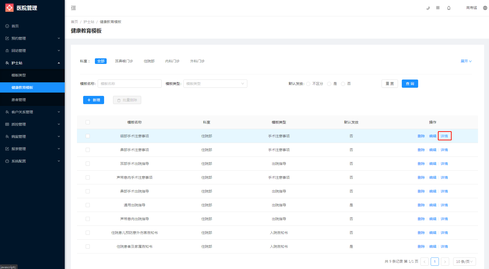Image resolution: width=489 pixels, height=269 pixels.
Task: Collapse the 护士站 menu chevron
Action: coord(59,63)
